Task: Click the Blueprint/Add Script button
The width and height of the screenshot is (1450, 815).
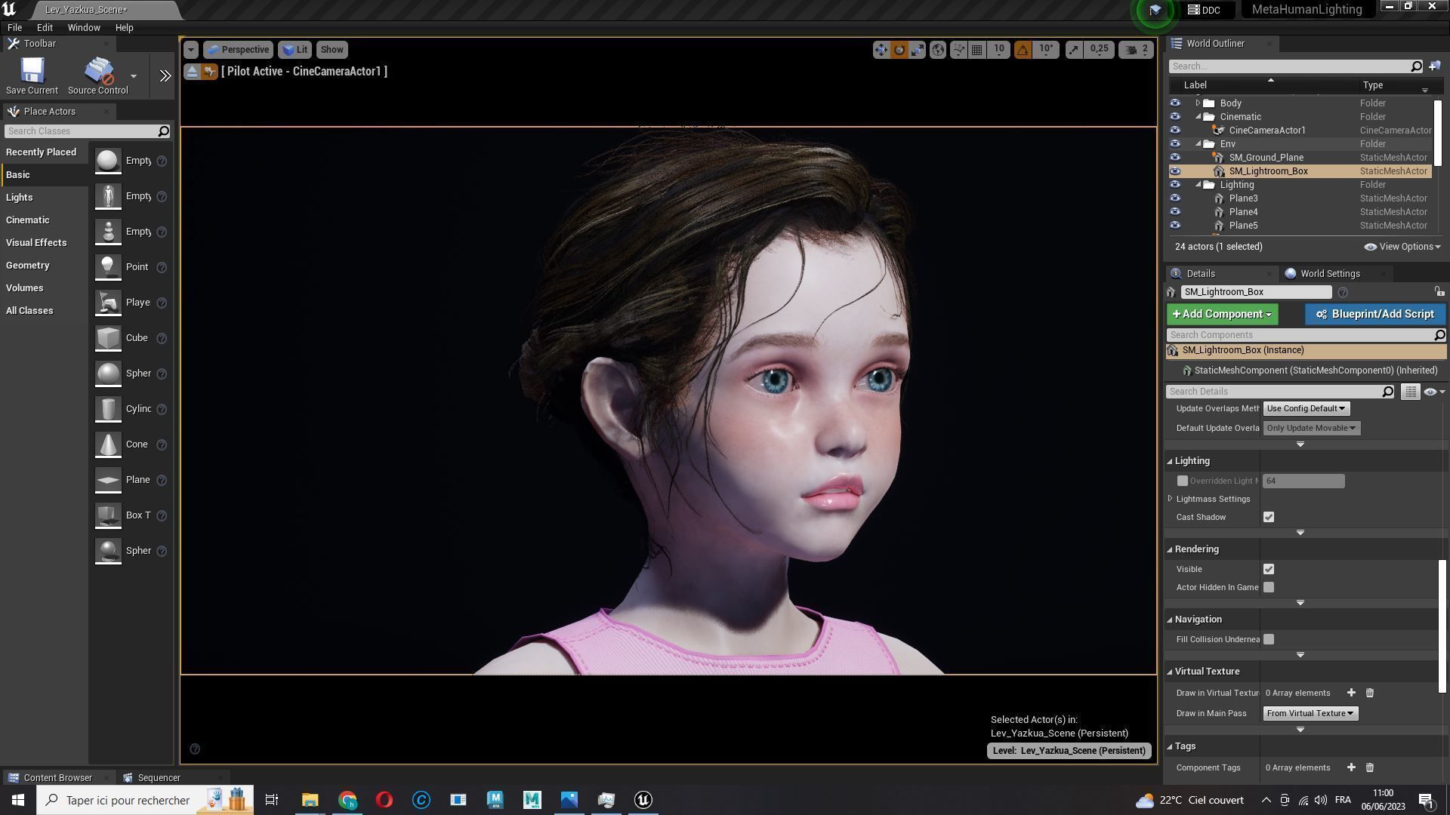Action: point(1374,315)
